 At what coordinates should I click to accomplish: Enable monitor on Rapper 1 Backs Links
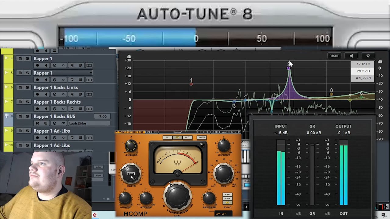pos(46,95)
